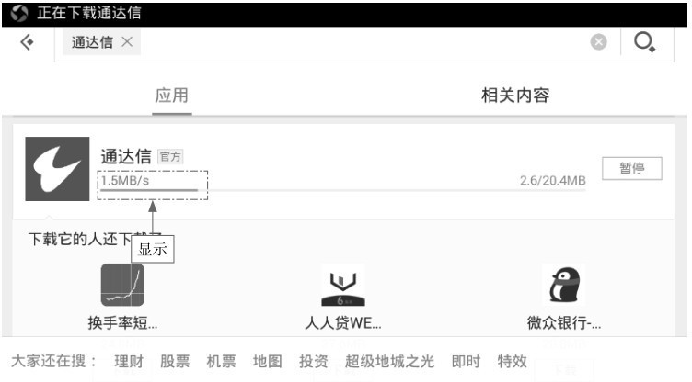Viewport: 692px width, 382px height.
Task: Select the 换手率短... app name
Action: tap(122, 323)
